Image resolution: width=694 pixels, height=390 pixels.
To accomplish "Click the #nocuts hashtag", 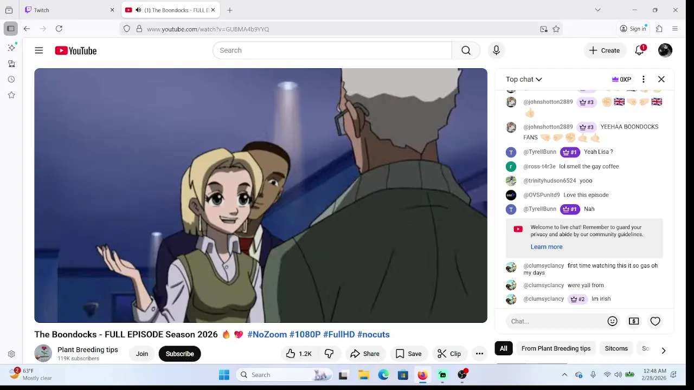I will click(373, 334).
